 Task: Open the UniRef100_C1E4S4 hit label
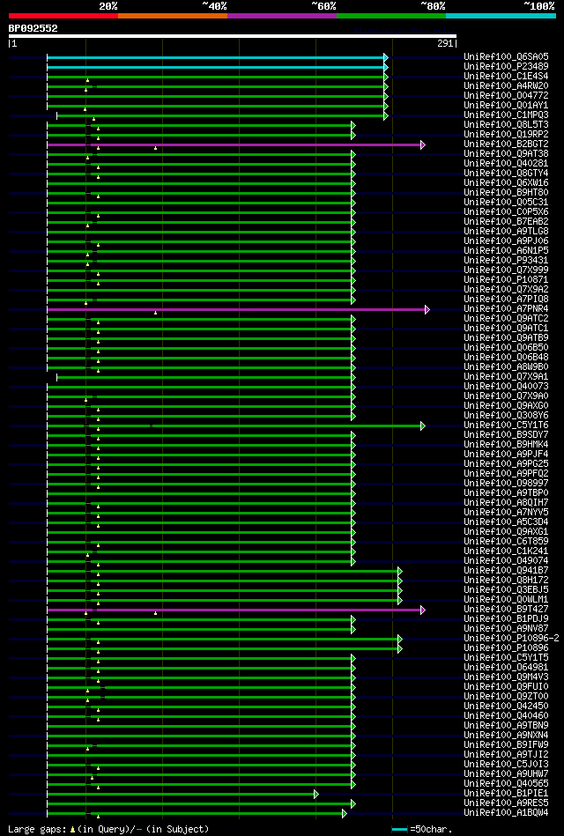coord(506,76)
